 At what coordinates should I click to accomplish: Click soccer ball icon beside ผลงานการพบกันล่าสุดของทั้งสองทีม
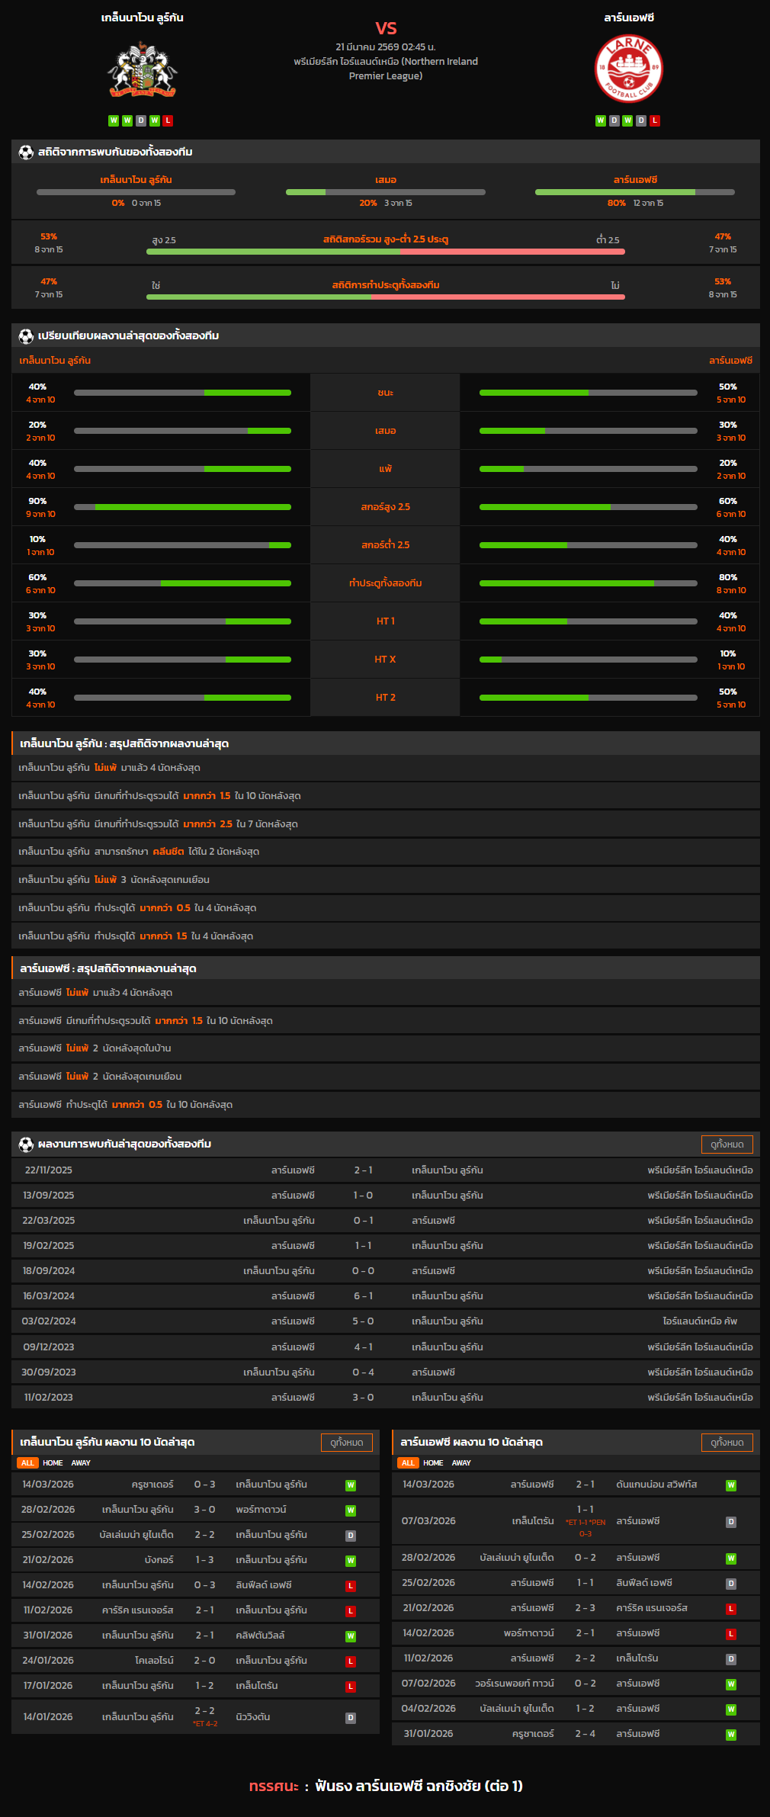point(26,1144)
